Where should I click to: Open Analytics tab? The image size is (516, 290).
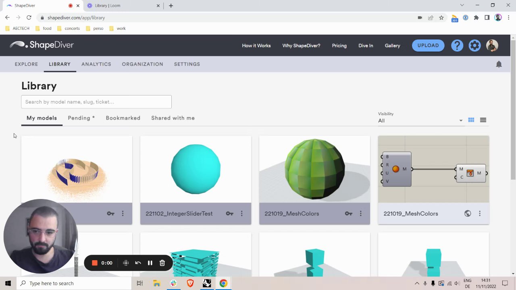[96, 64]
